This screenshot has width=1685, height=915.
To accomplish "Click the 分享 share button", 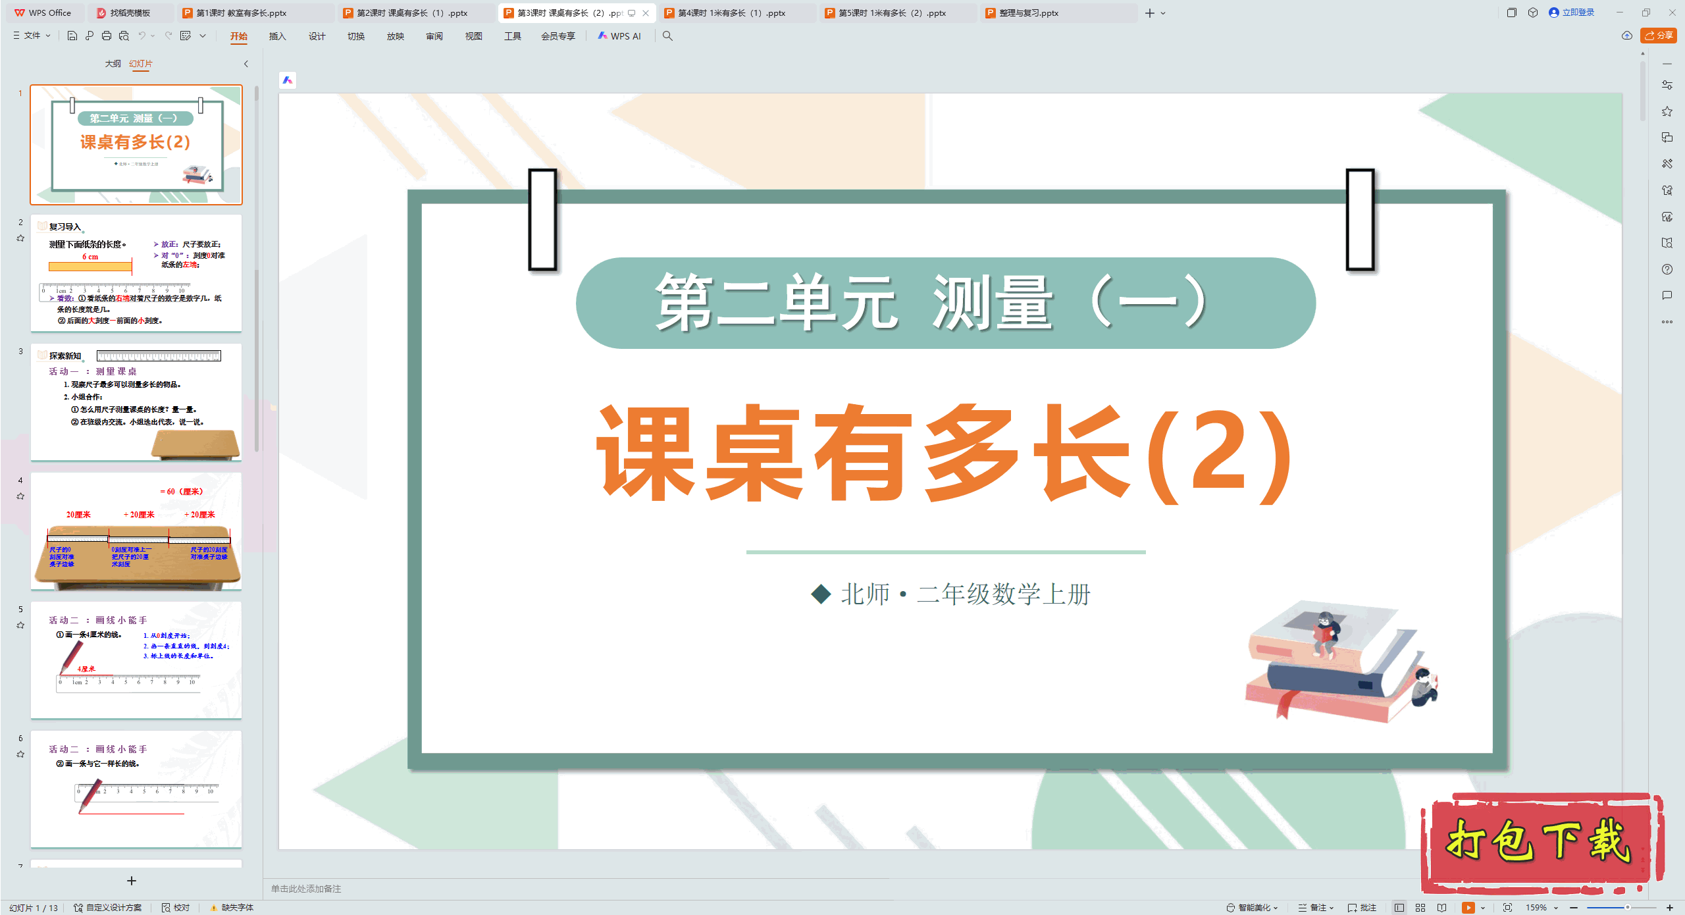I will (1659, 36).
